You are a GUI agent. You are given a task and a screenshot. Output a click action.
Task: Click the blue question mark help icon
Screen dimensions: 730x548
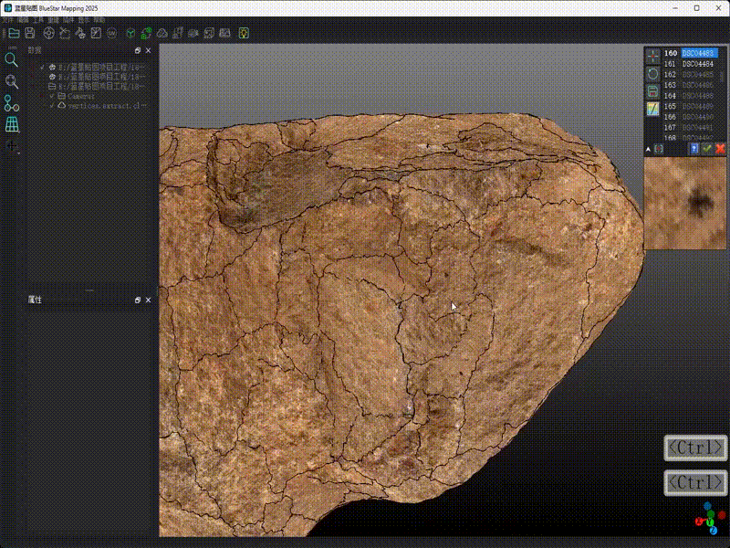pyautogui.click(x=694, y=149)
